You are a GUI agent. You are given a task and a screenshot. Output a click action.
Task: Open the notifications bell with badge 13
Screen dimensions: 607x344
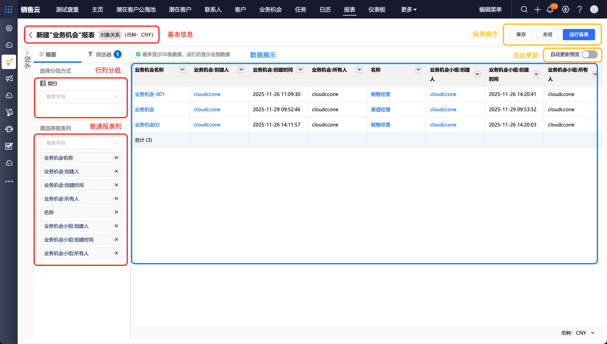550,9
